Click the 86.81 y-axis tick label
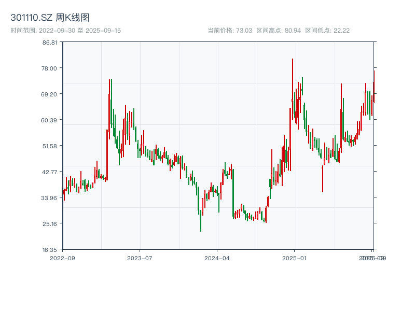Viewport: 415px width, 311px height. click(49, 44)
